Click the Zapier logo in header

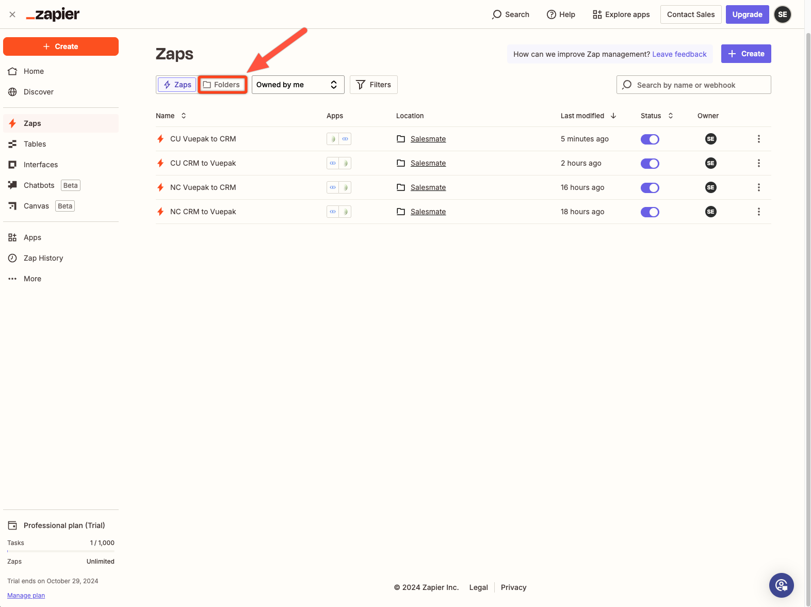pyautogui.click(x=53, y=14)
